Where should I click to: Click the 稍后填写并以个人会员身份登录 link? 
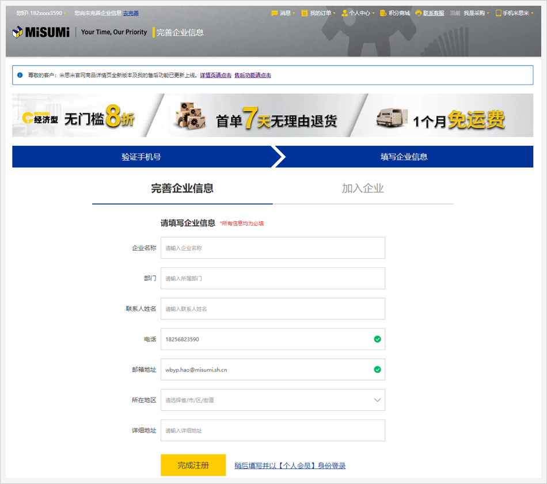(x=290, y=466)
